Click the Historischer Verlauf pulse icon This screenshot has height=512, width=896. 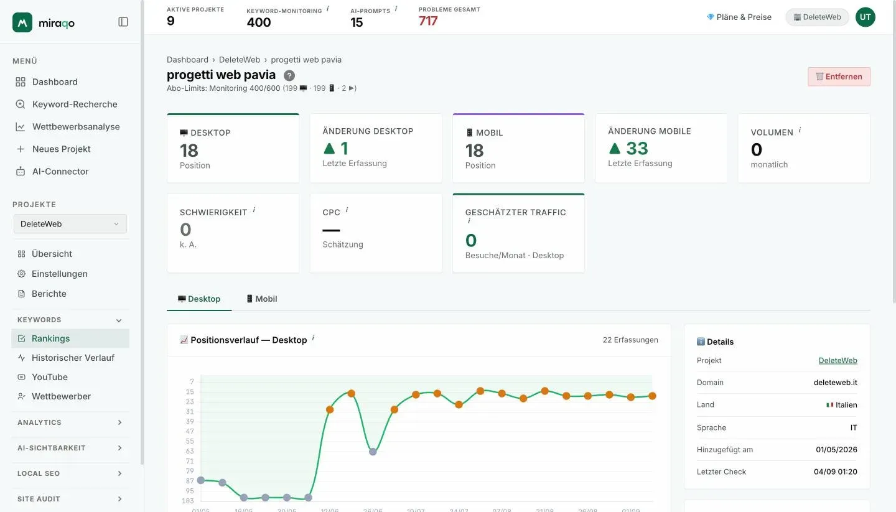tap(22, 358)
